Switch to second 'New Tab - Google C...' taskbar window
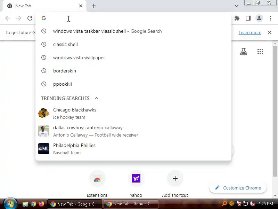The image size is (278, 209). click(131, 204)
